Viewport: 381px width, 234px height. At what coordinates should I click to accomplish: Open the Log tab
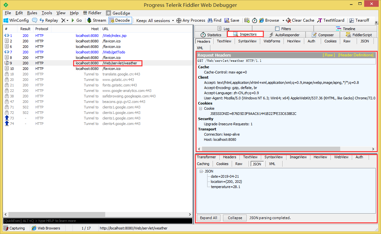click(223, 29)
